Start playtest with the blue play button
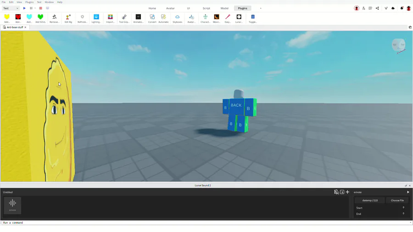This screenshot has height=232, width=413. (24, 8)
